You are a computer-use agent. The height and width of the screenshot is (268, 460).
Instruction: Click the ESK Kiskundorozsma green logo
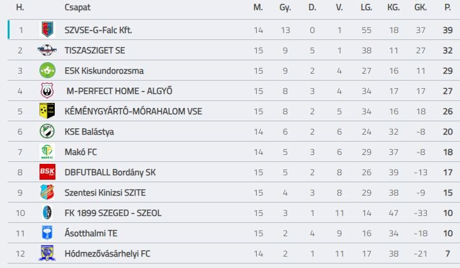pyautogui.click(x=47, y=70)
